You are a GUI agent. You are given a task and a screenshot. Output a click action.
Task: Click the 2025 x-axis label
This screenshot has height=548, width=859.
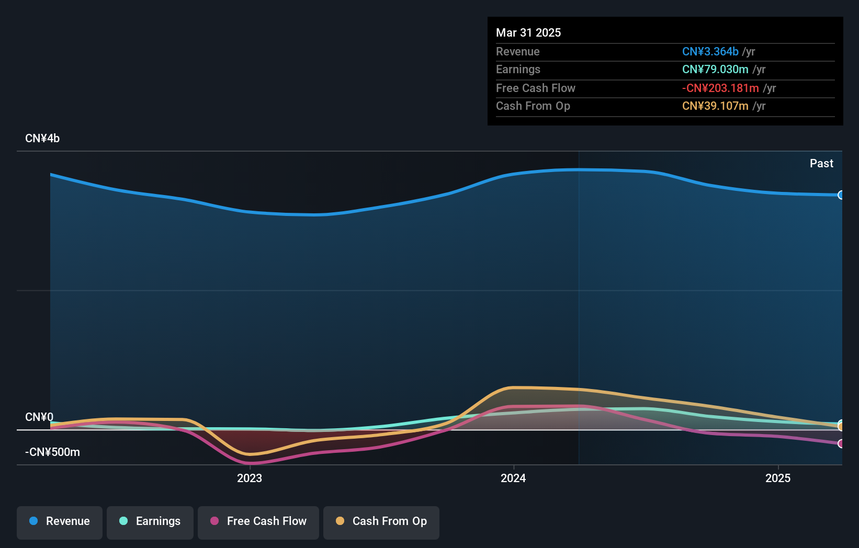tap(778, 478)
